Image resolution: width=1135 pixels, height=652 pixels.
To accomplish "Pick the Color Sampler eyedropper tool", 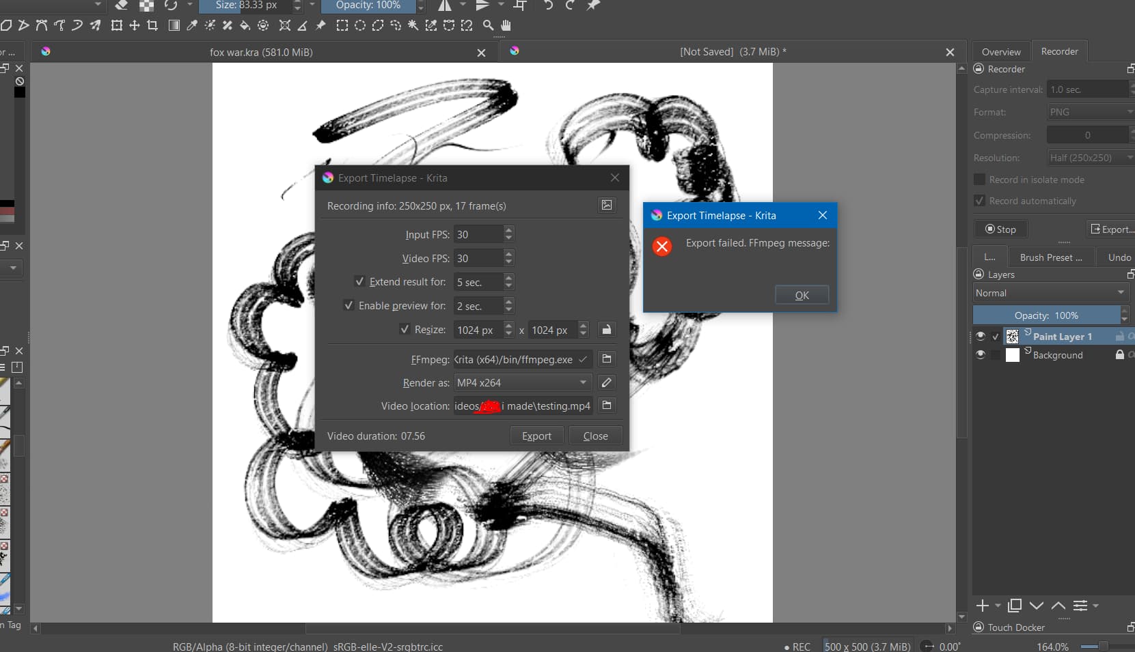I will click(192, 25).
